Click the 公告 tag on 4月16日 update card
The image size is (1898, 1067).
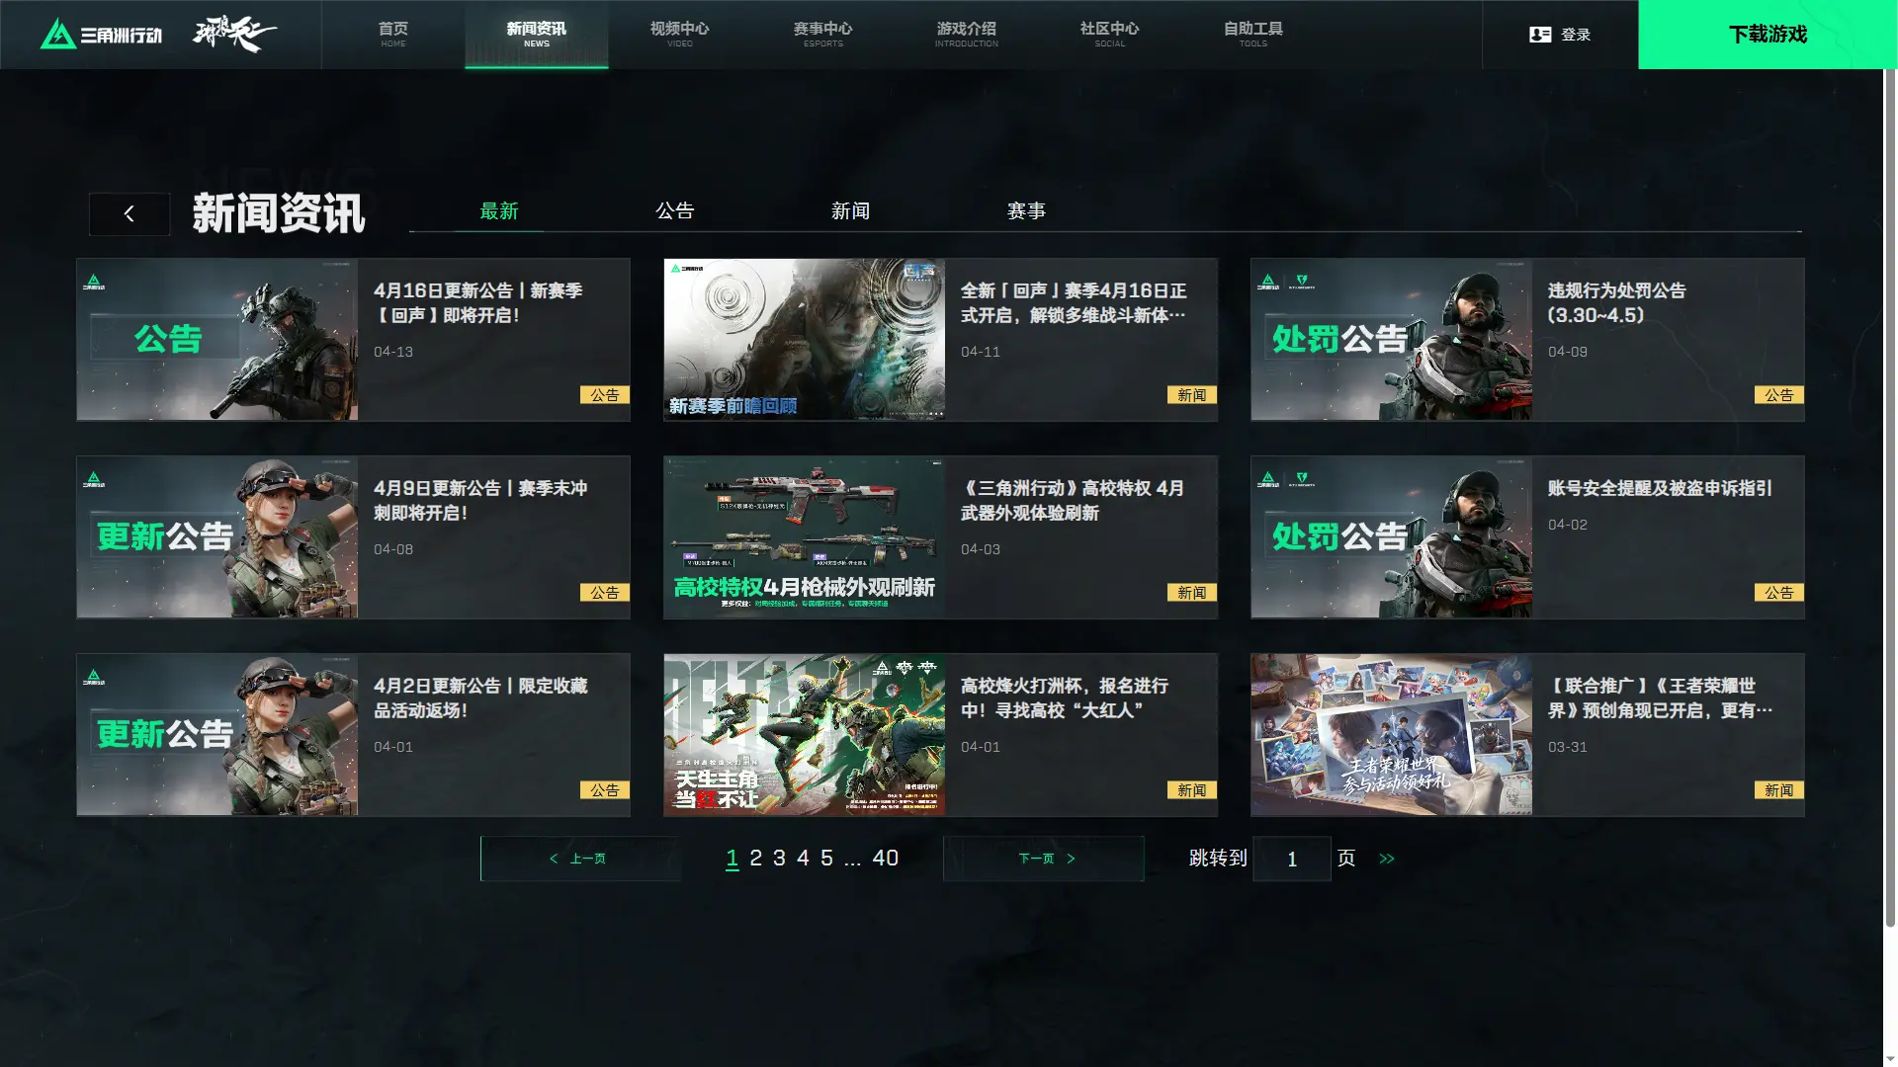pyautogui.click(x=604, y=395)
